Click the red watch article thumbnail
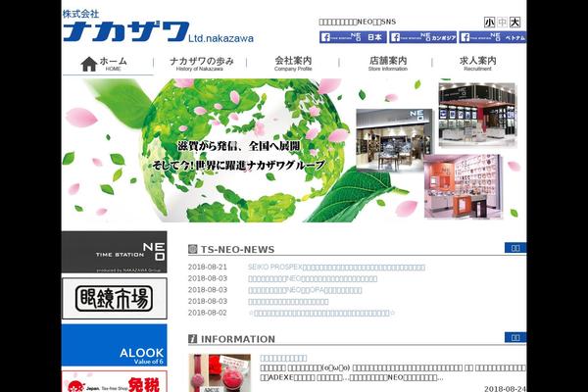 click(x=220, y=372)
